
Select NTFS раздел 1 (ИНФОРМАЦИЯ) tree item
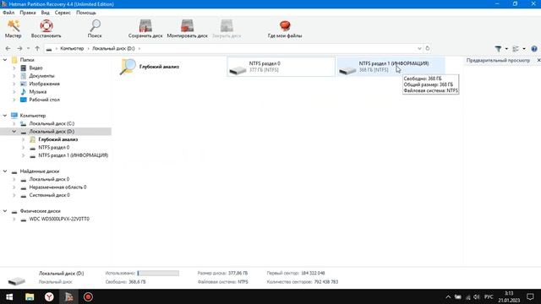(74, 155)
